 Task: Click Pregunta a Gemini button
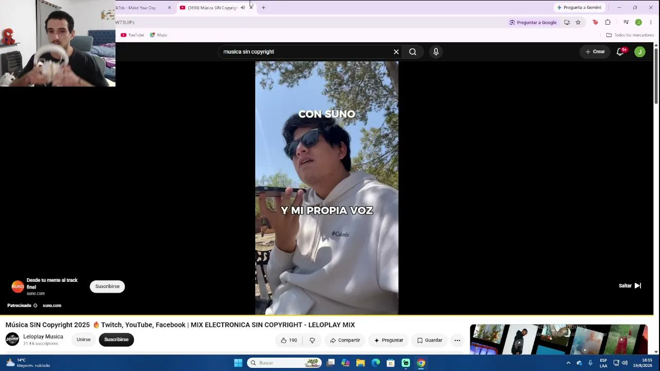coord(579,8)
